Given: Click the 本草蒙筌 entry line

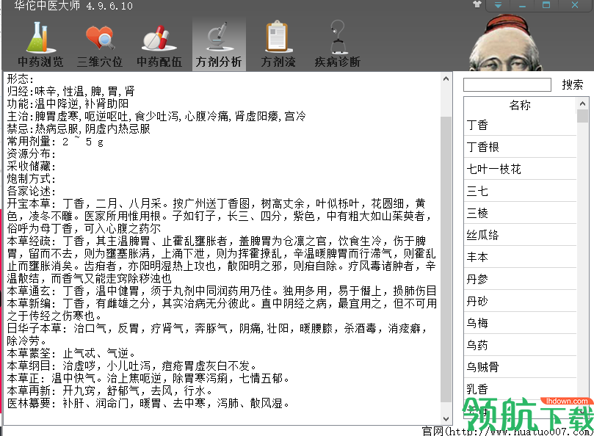Looking at the screenshot, I should point(71,353).
